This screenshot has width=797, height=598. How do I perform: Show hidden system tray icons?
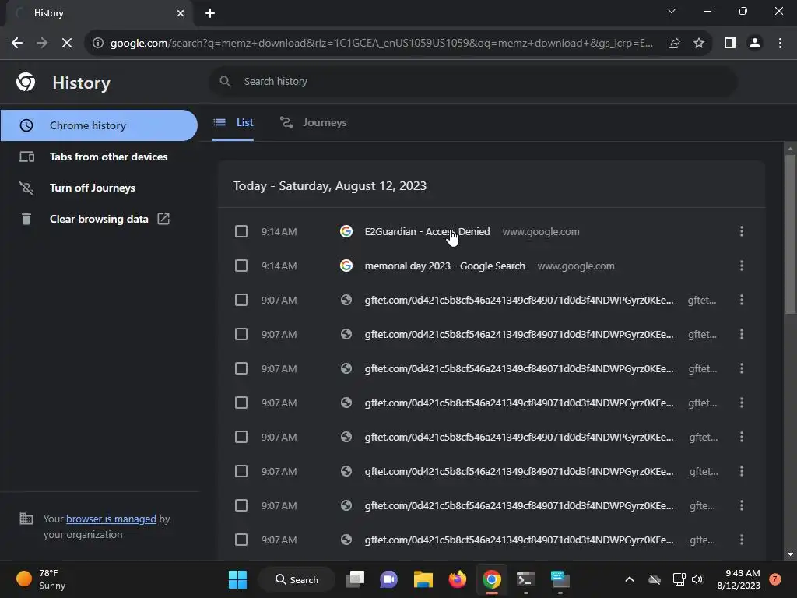[629, 579]
